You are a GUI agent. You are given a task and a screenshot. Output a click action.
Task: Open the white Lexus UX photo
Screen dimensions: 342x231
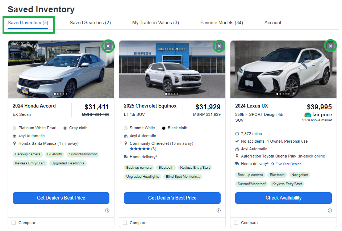coord(283,69)
